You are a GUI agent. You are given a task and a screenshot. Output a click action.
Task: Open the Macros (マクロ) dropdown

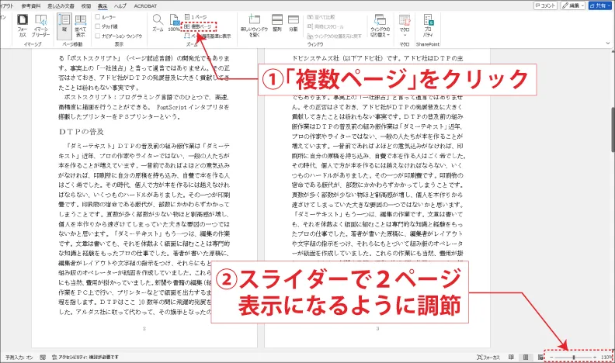[x=405, y=26]
